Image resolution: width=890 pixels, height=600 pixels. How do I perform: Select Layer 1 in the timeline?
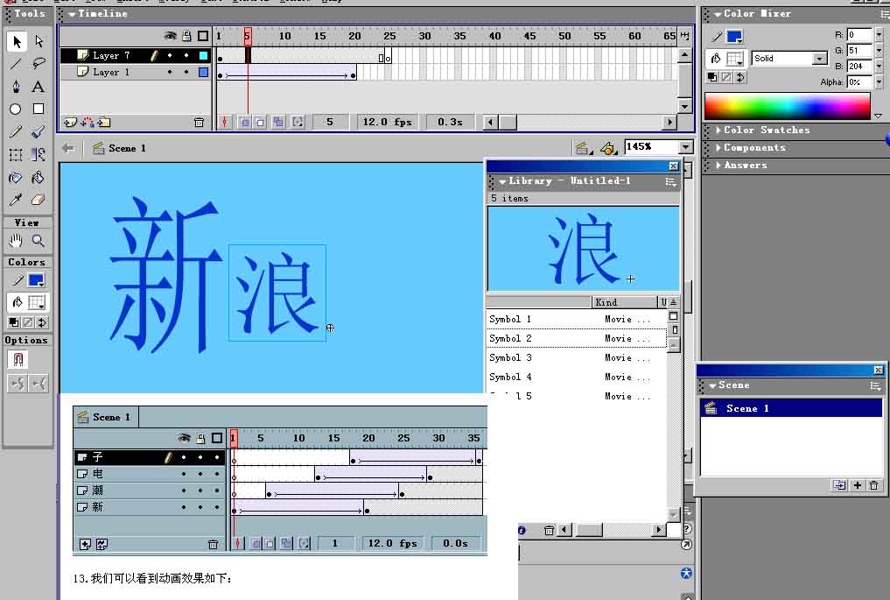click(111, 72)
